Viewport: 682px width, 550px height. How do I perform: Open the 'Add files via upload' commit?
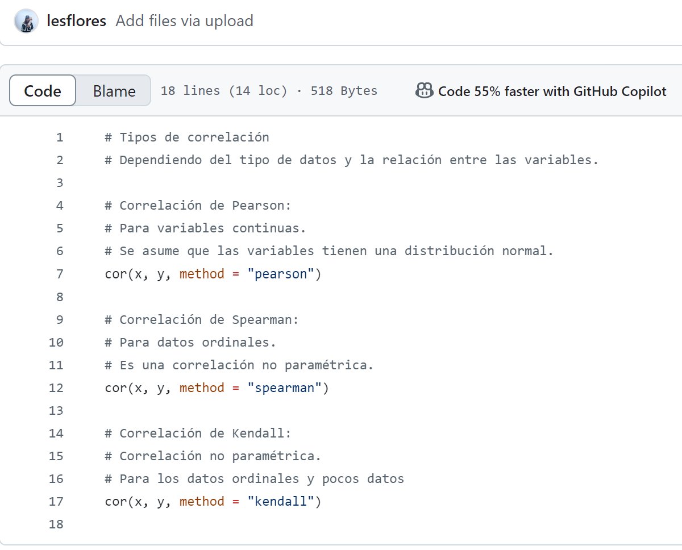(x=184, y=22)
